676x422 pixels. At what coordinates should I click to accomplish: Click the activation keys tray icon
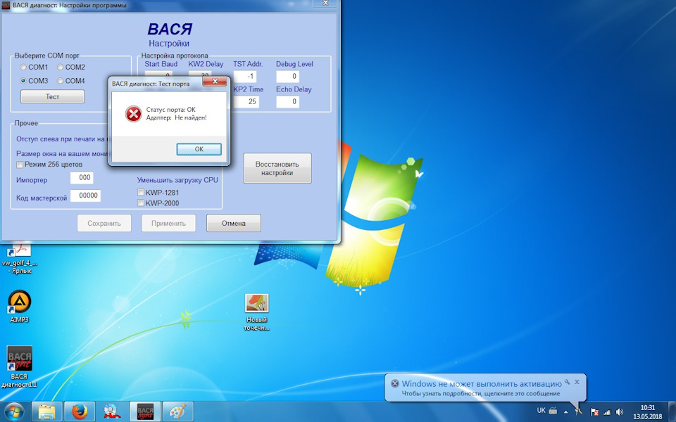579,411
